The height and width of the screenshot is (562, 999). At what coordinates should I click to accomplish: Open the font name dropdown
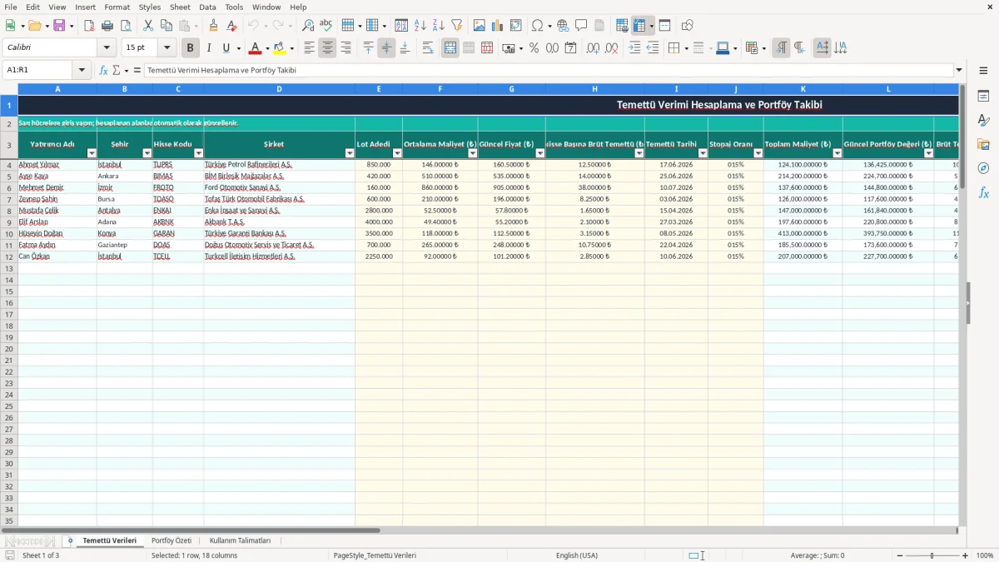tap(107, 48)
